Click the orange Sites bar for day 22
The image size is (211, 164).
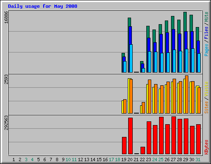(x=143, y=108)
